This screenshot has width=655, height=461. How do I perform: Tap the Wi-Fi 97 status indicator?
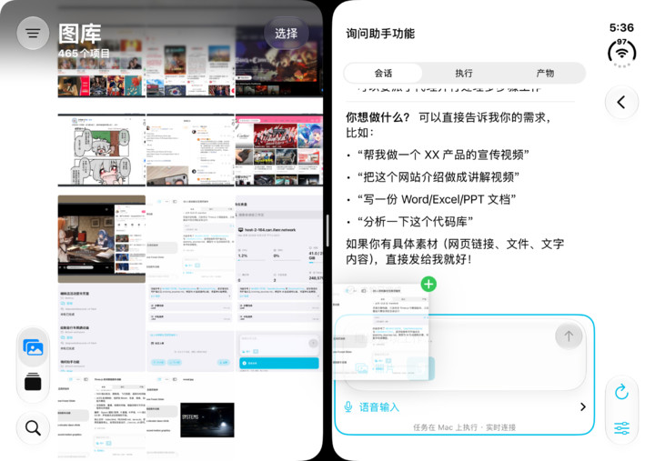point(621,53)
